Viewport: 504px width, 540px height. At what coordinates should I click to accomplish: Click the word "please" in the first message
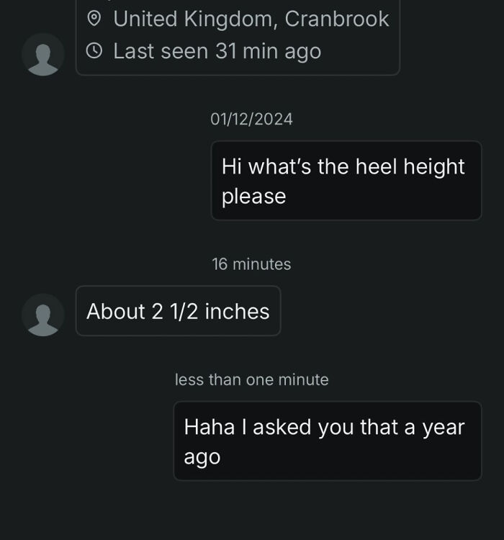pos(253,197)
